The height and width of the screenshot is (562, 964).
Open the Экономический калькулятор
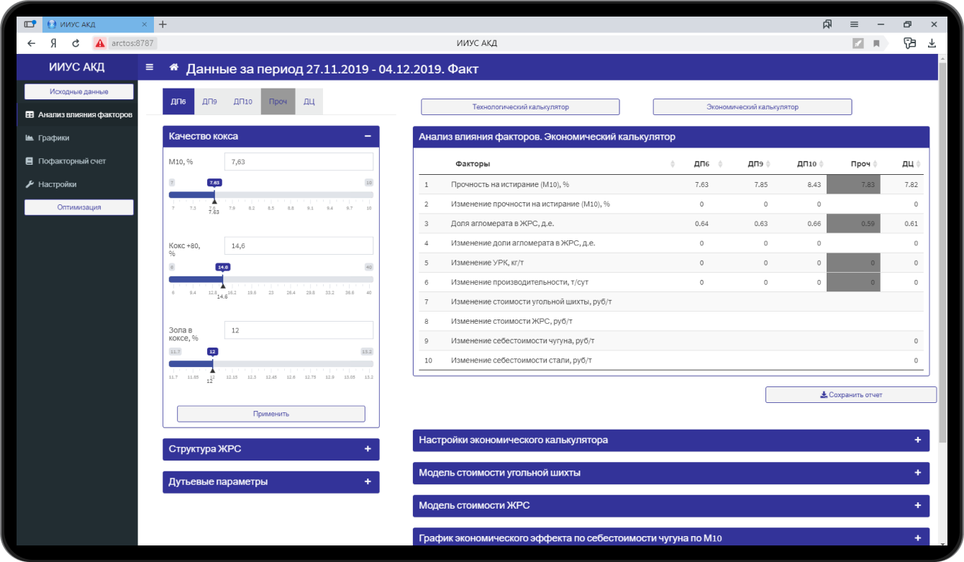tap(752, 107)
